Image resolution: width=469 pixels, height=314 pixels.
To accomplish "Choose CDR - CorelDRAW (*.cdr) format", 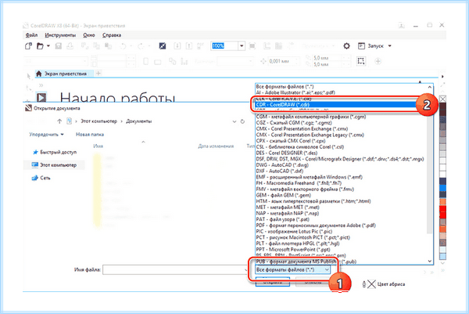I will 335,105.
